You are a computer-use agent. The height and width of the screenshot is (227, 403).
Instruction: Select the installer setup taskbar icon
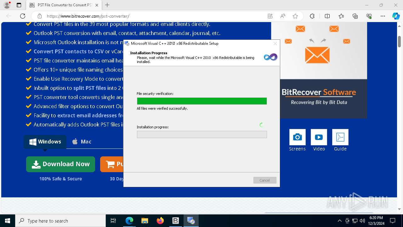pyautogui.click(x=191, y=221)
